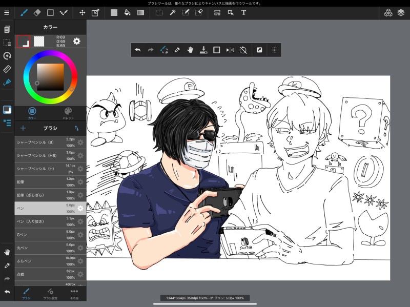This screenshot has height=307, width=410.
Task: Redo using floating toolbar arrow
Action: click(151, 50)
